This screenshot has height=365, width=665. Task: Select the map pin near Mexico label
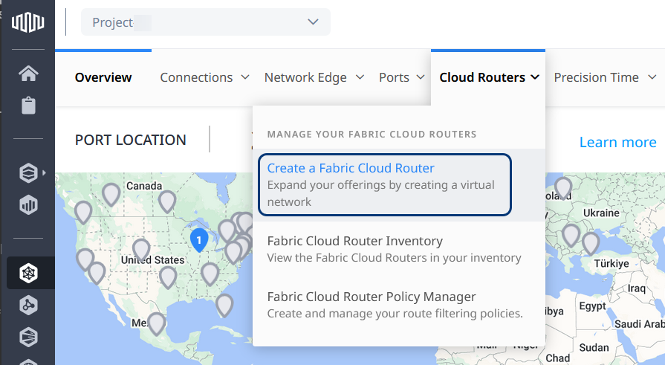[157, 324]
